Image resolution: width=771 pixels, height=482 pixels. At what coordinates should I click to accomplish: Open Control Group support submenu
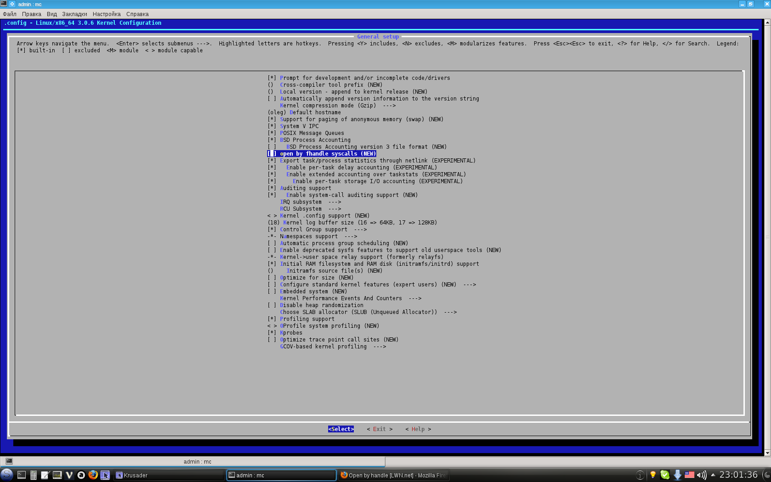point(317,230)
